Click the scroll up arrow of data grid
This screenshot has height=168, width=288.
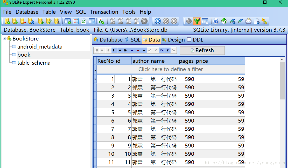tap(282, 59)
